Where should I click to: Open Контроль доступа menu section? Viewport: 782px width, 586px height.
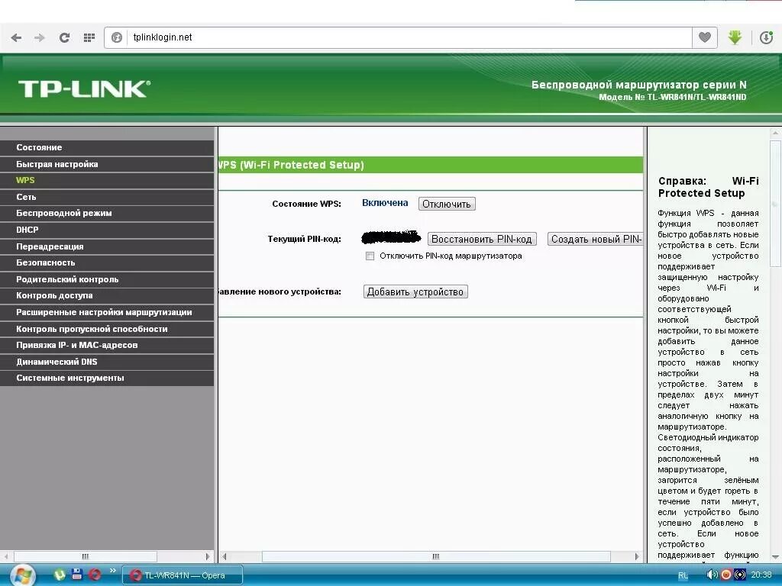click(x=107, y=295)
